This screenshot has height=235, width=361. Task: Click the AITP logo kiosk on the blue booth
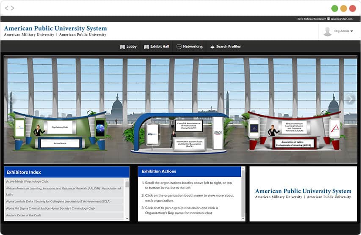click(x=152, y=134)
